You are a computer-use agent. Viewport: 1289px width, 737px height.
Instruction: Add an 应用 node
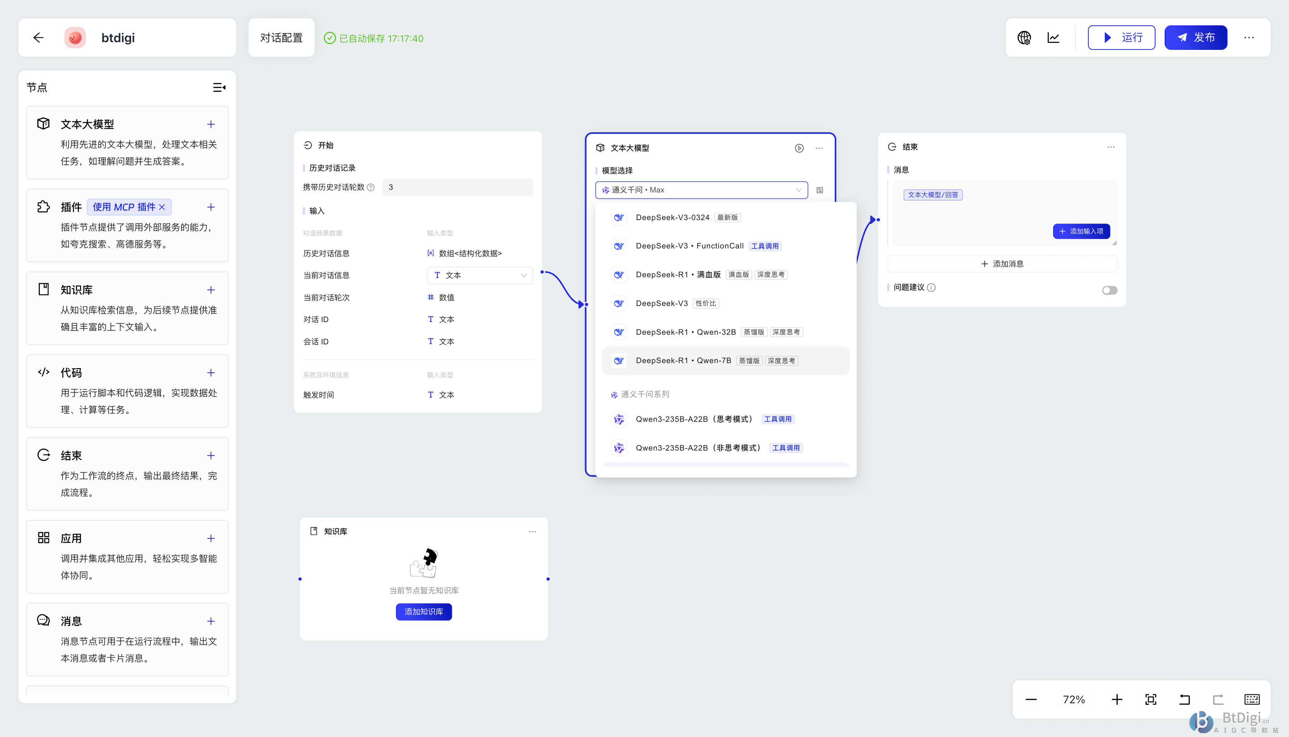point(211,539)
